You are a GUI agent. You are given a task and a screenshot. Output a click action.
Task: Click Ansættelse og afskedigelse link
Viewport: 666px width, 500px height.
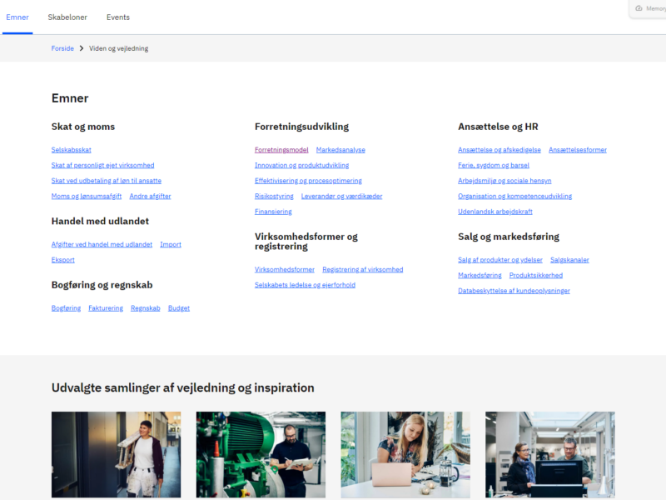499,150
